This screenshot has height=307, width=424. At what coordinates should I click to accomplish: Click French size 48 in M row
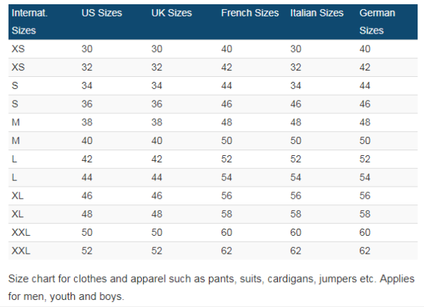pos(227,123)
